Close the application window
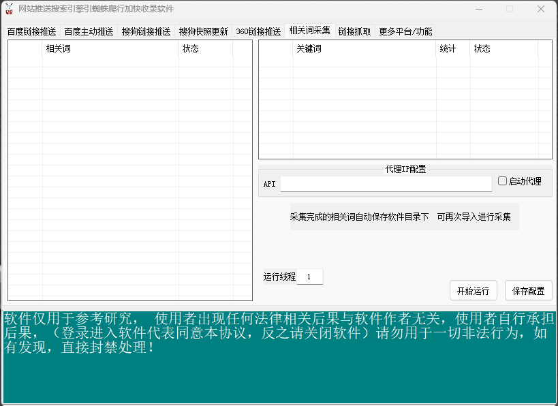 point(540,9)
